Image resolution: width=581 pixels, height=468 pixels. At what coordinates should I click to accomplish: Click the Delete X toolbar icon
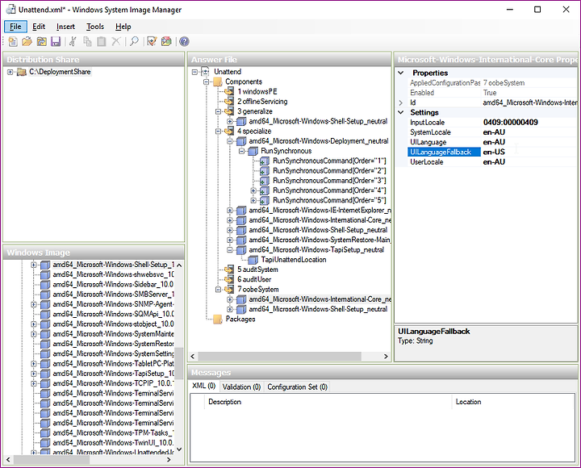(x=116, y=41)
